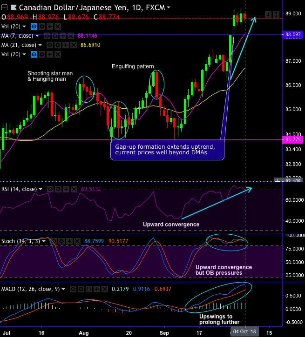Collapse the legend with the minus box icon

point(4,8)
